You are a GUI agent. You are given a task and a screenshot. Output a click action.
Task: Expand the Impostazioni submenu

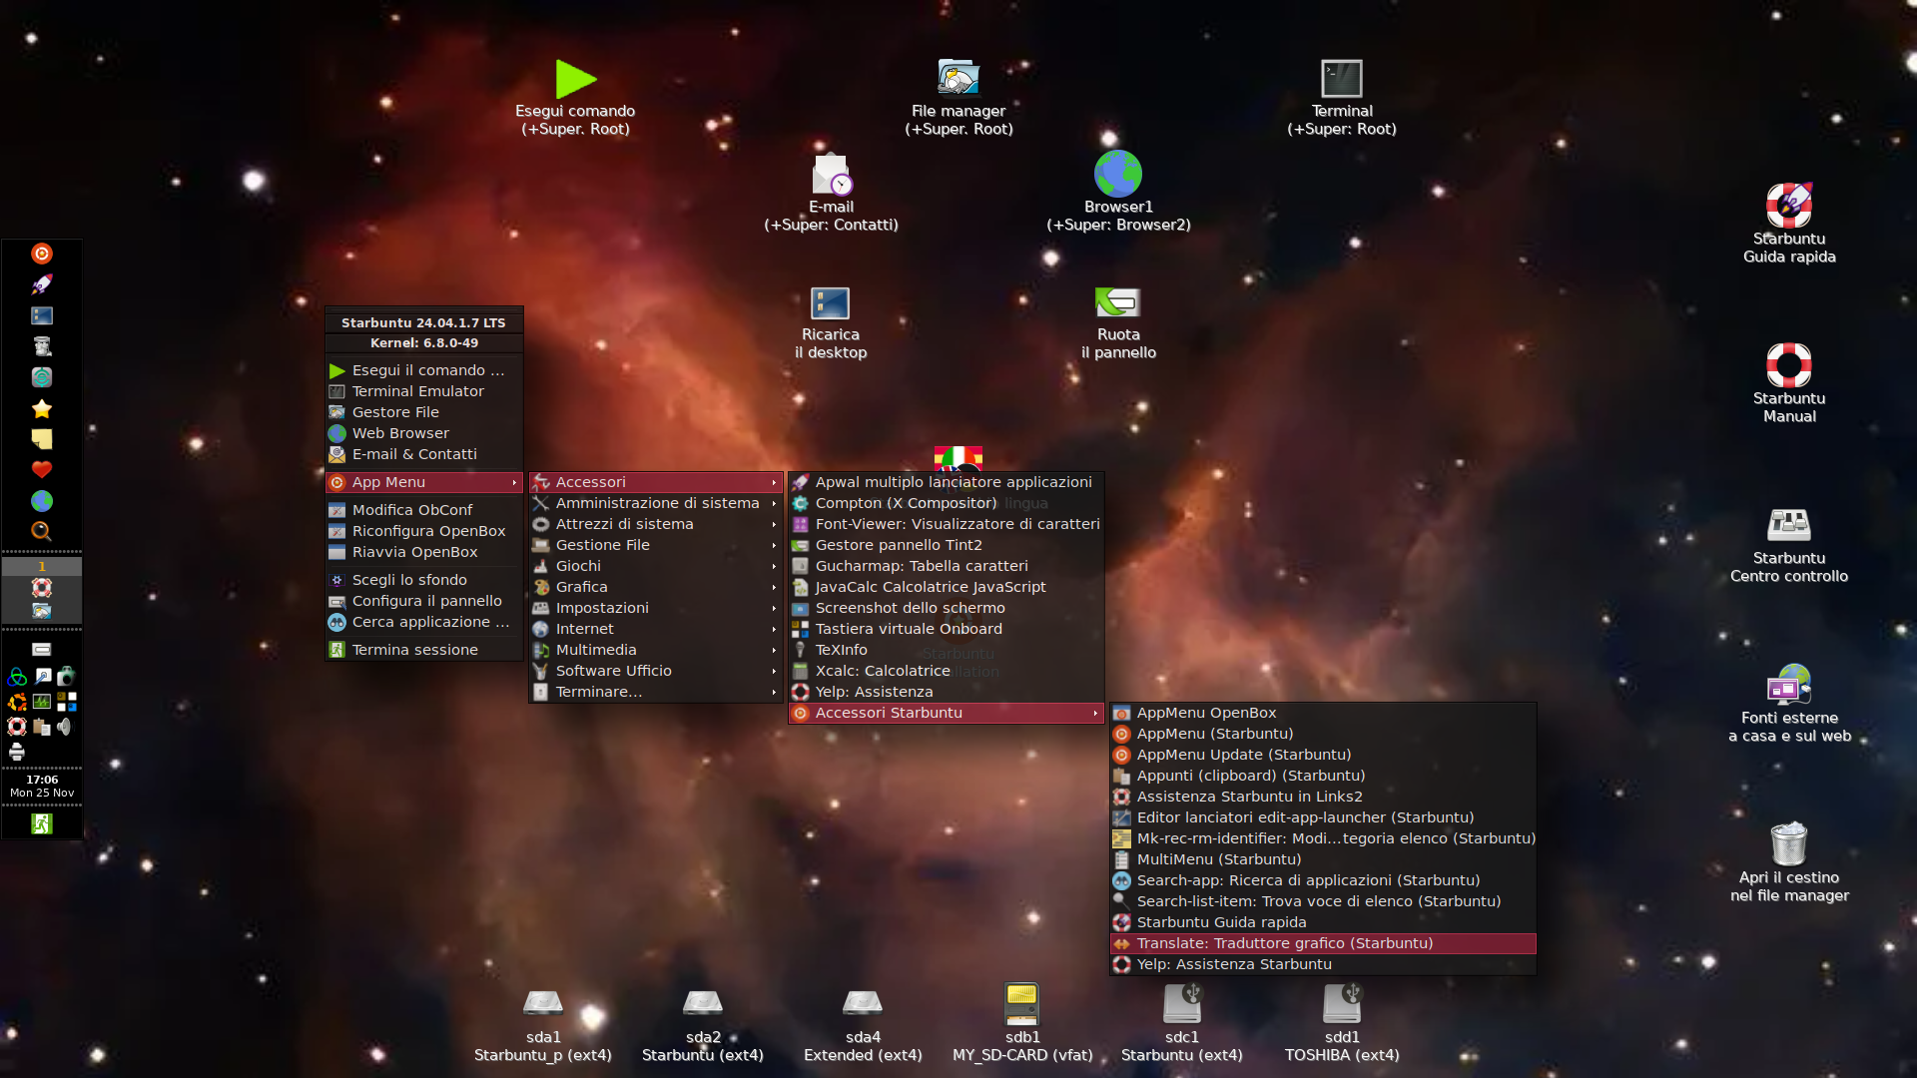[656, 608]
